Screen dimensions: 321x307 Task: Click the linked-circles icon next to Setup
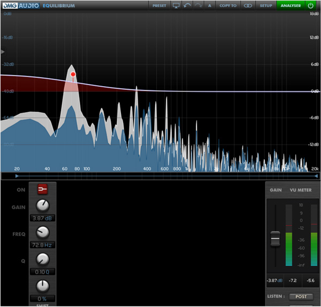tap(247, 5)
